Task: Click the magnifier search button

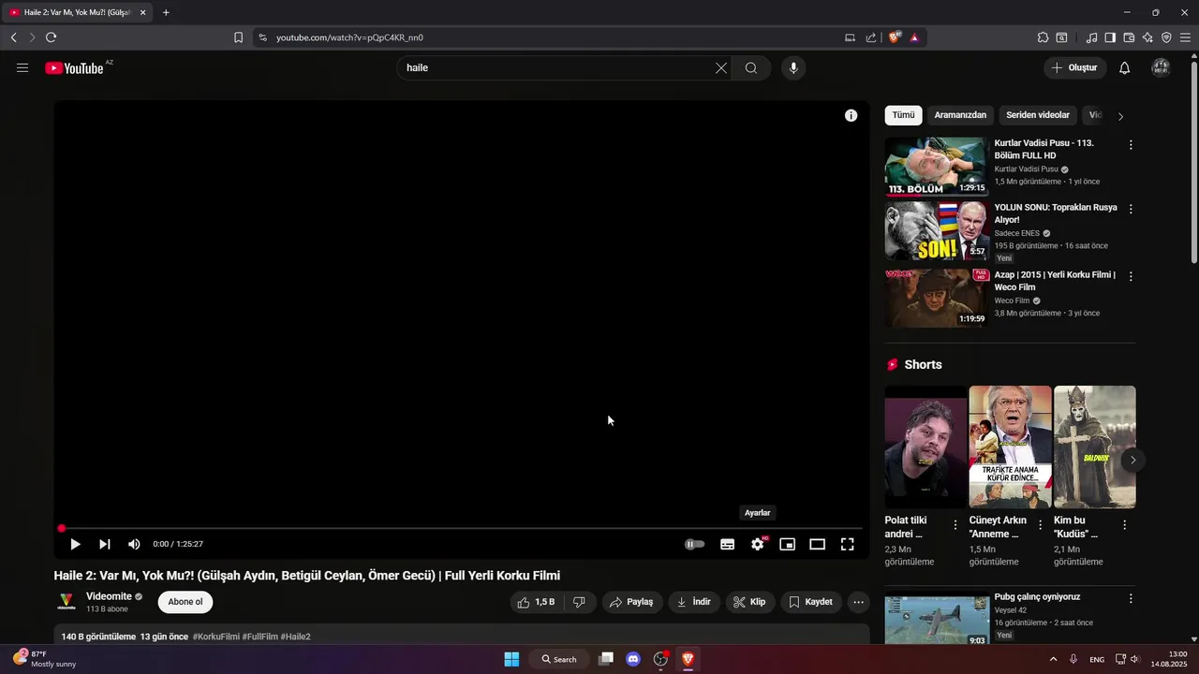Action: coord(751,67)
